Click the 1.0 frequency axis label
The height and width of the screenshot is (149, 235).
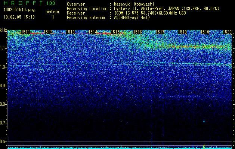(x=3, y=67)
